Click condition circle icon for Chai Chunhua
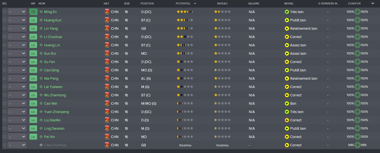This screenshot has width=380, height=153. click(x=357, y=145)
